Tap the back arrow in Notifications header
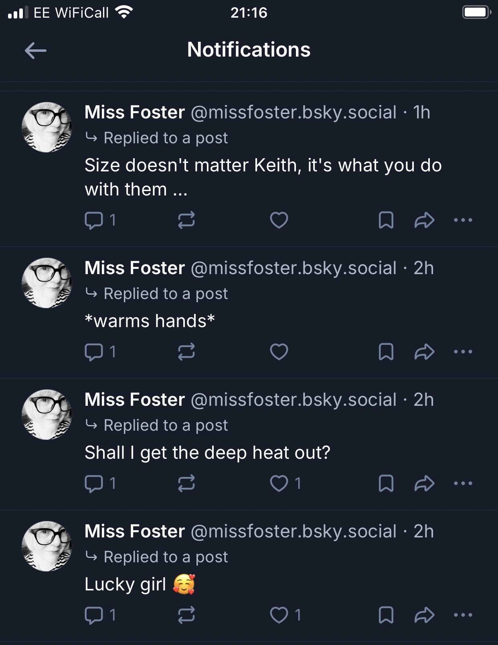Screen dimensions: 498x645 click(36, 51)
